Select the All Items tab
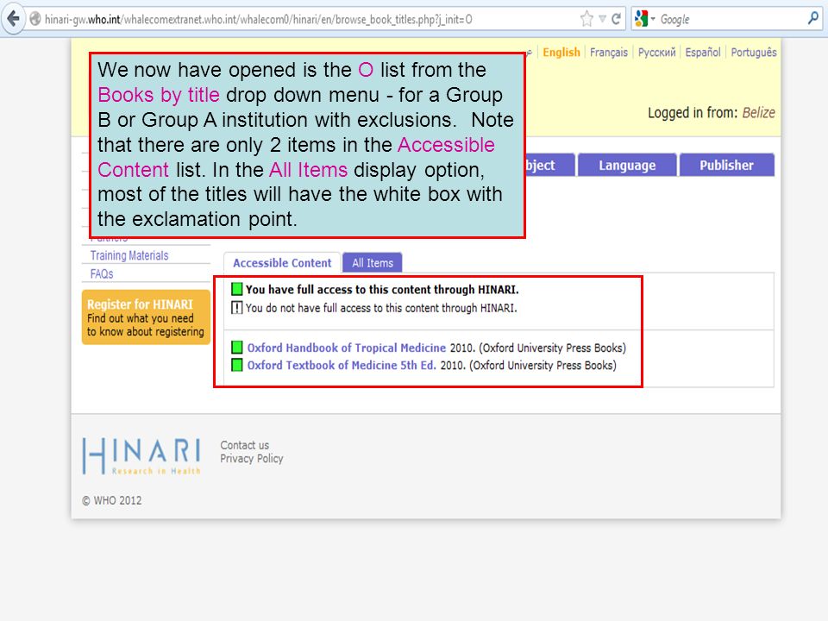 pos(373,263)
